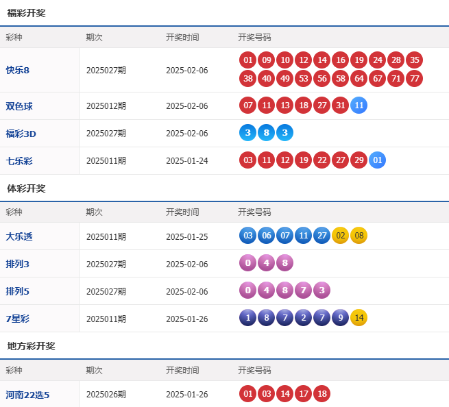Open the 大乐透 lottery link
The width and height of the screenshot is (449, 407).
[19, 236]
